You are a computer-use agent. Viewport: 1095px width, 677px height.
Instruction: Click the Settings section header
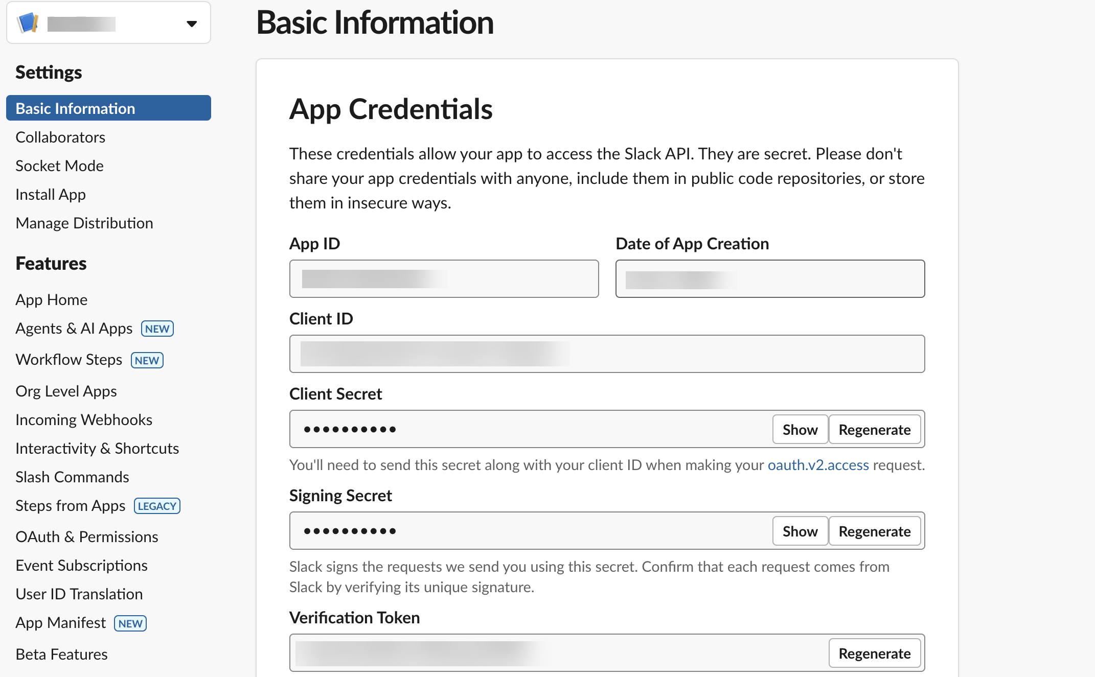click(x=49, y=72)
